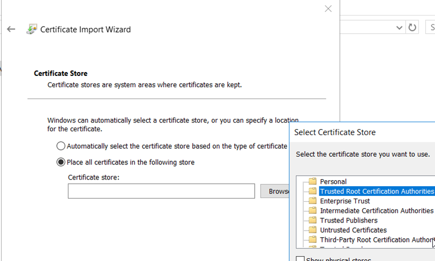The height and width of the screenshot is (261, 435).
Task: Choose Intermediate Certification Authorities store
Action: 376,211
